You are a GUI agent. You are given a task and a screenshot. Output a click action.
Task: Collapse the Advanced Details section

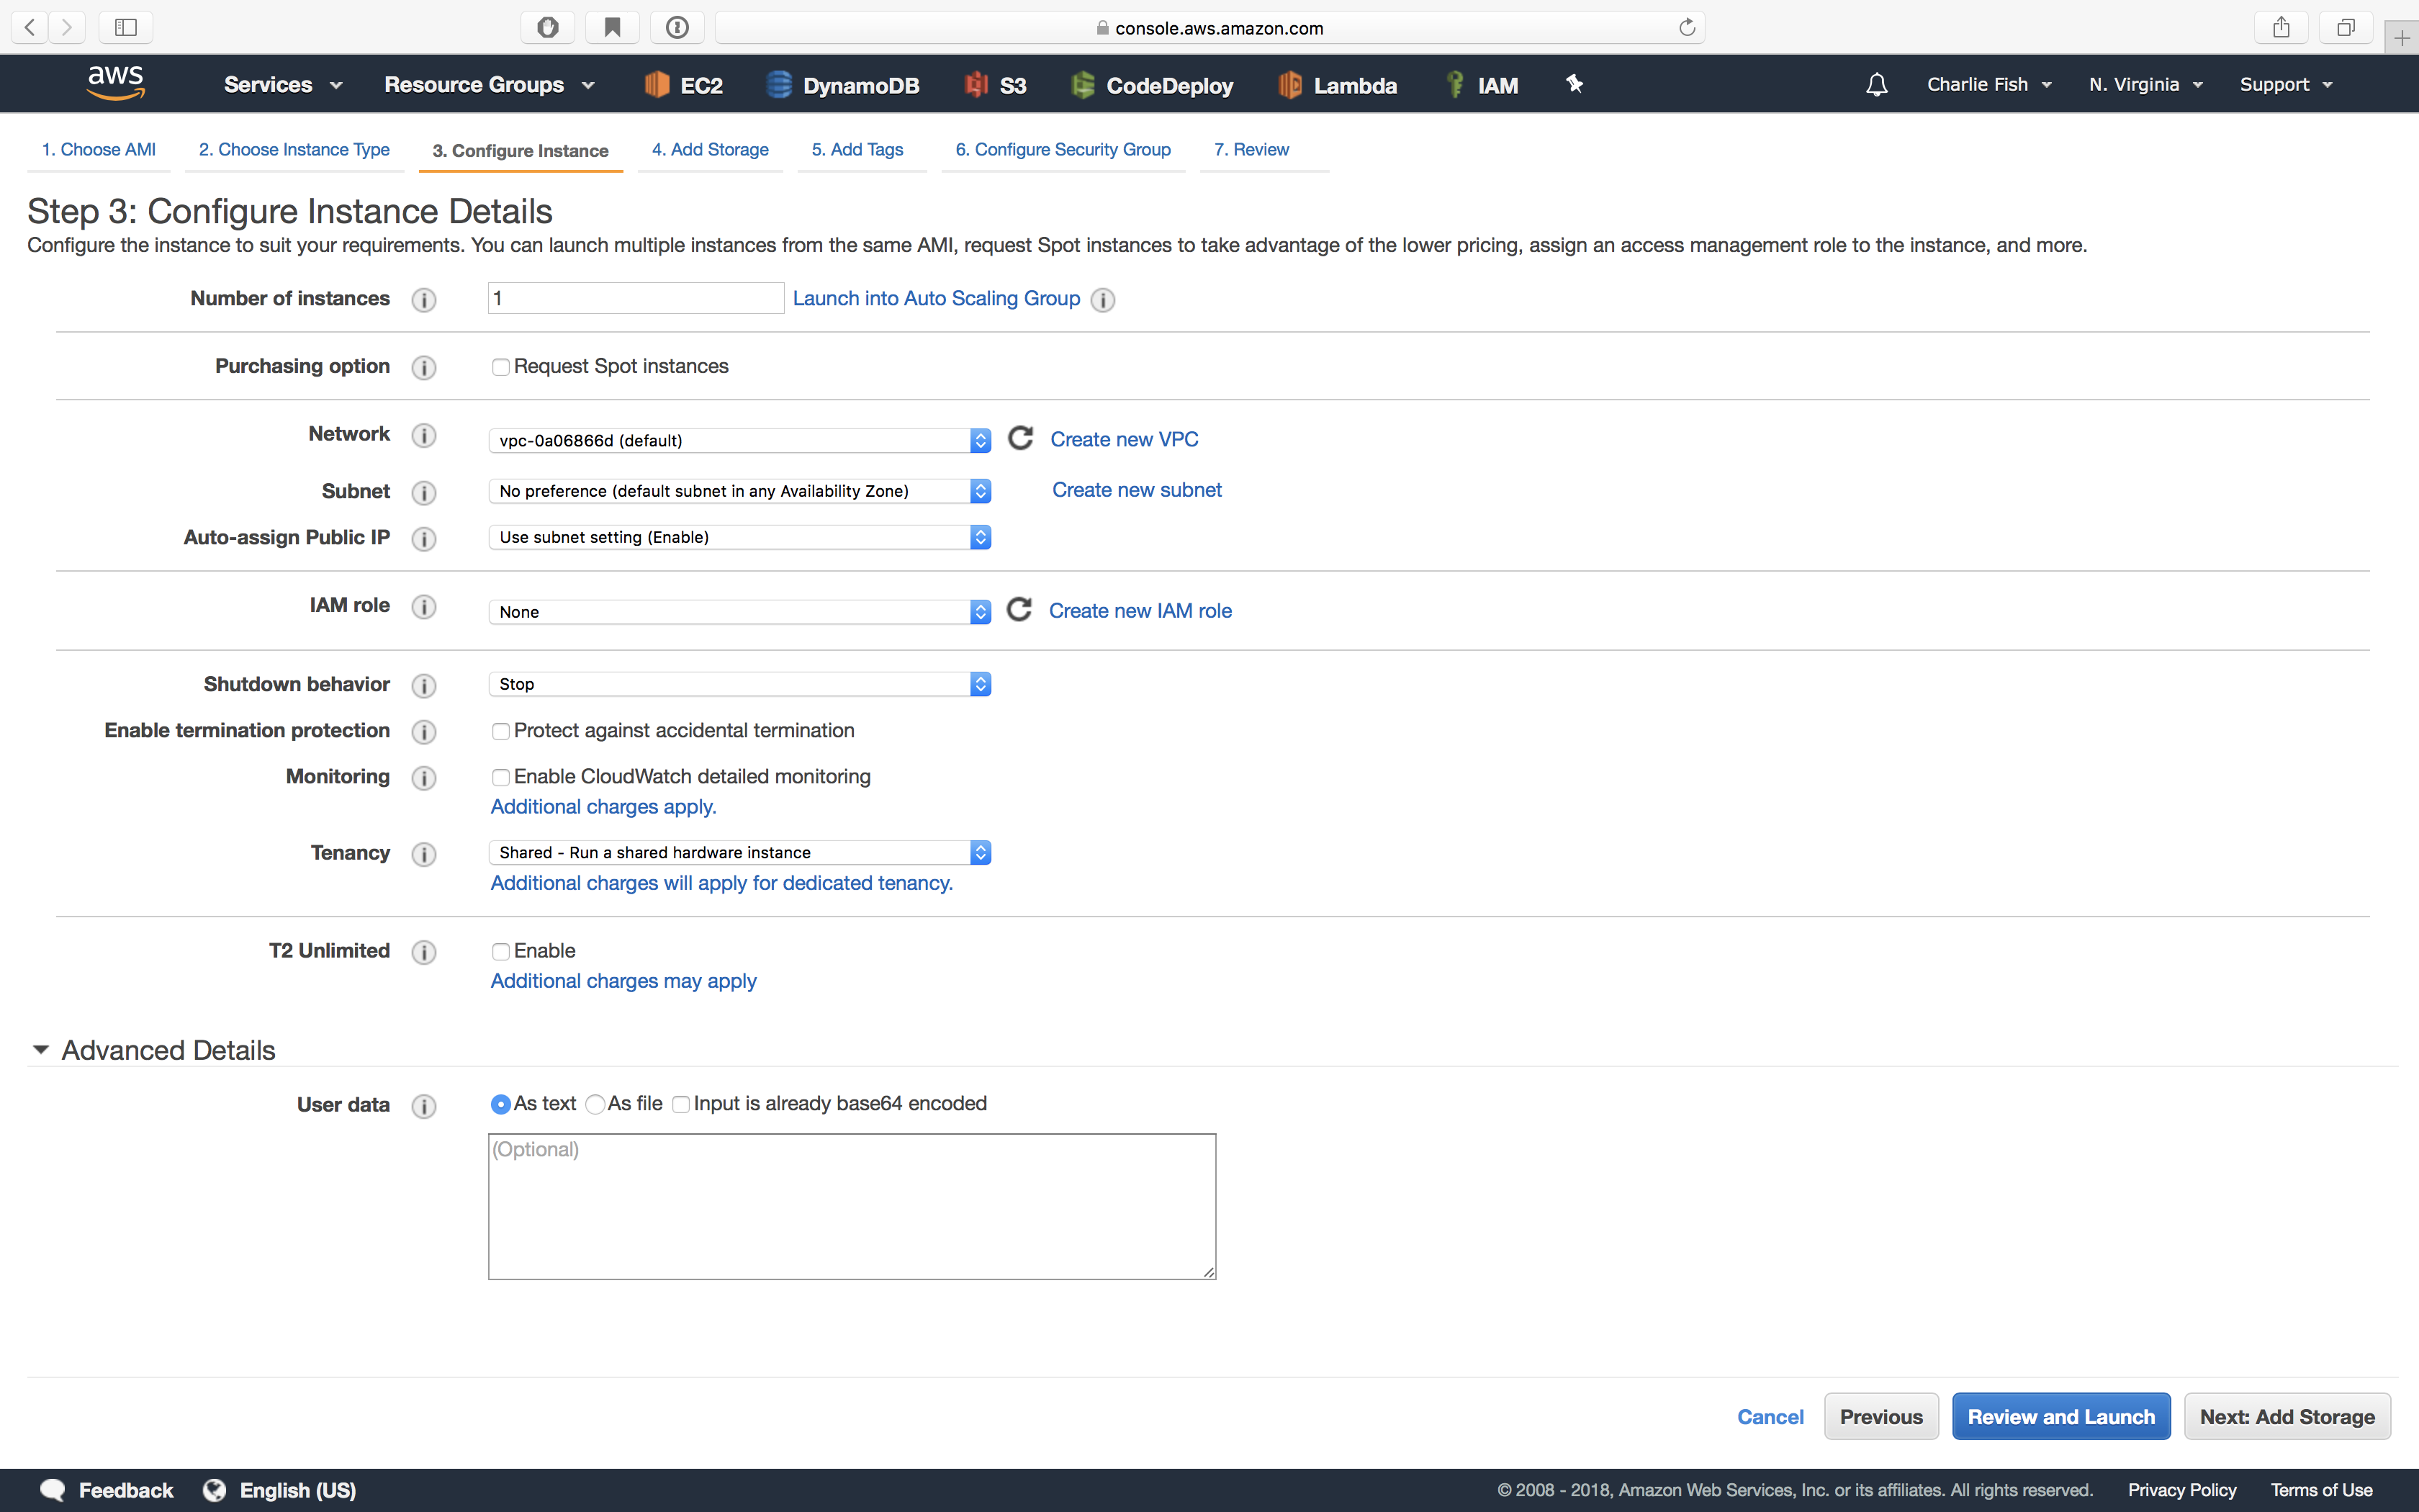pos(40,1049)
